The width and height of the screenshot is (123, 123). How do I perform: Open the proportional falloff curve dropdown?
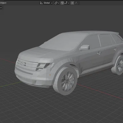click(x=77, y=3)
